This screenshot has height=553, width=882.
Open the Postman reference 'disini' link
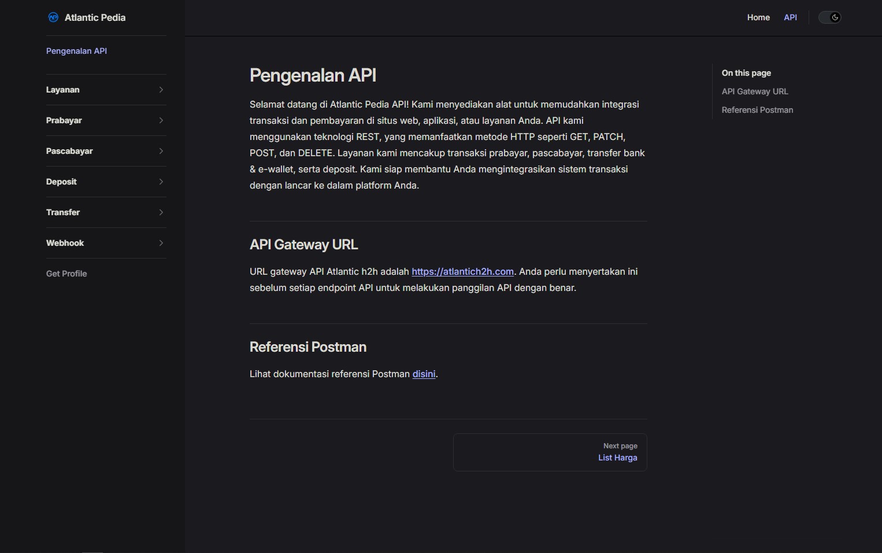424,374
